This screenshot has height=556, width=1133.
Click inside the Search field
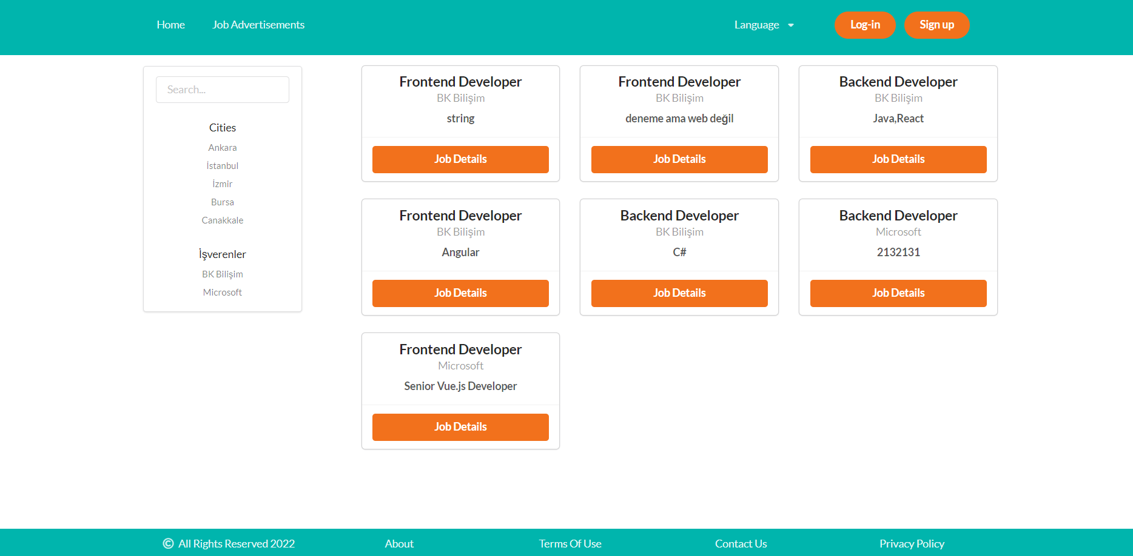pyautogui.click(x=222, y=89)
